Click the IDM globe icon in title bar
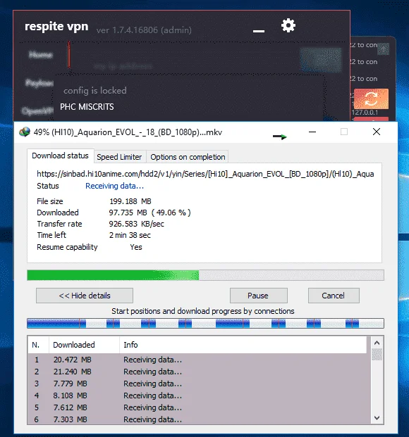 (x=25, y=132)
